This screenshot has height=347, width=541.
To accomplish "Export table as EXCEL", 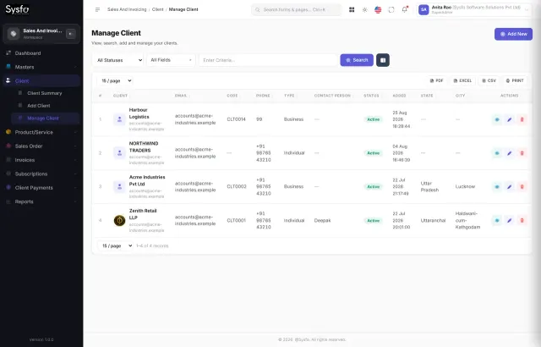I will point(462,80).
